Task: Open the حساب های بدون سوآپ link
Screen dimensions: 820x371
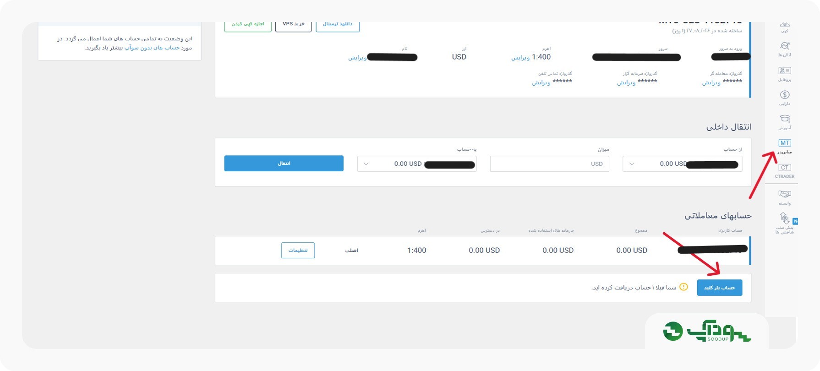Action: (x=152, y=48)
